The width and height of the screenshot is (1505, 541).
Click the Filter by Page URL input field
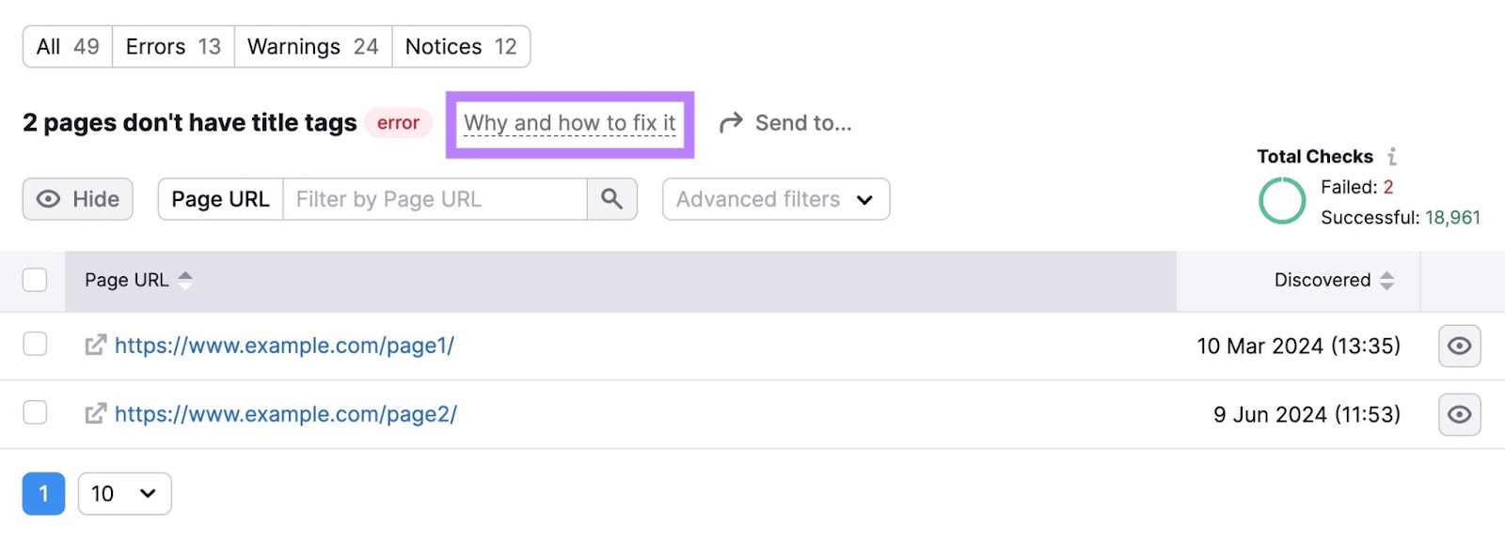coord(433,199)
